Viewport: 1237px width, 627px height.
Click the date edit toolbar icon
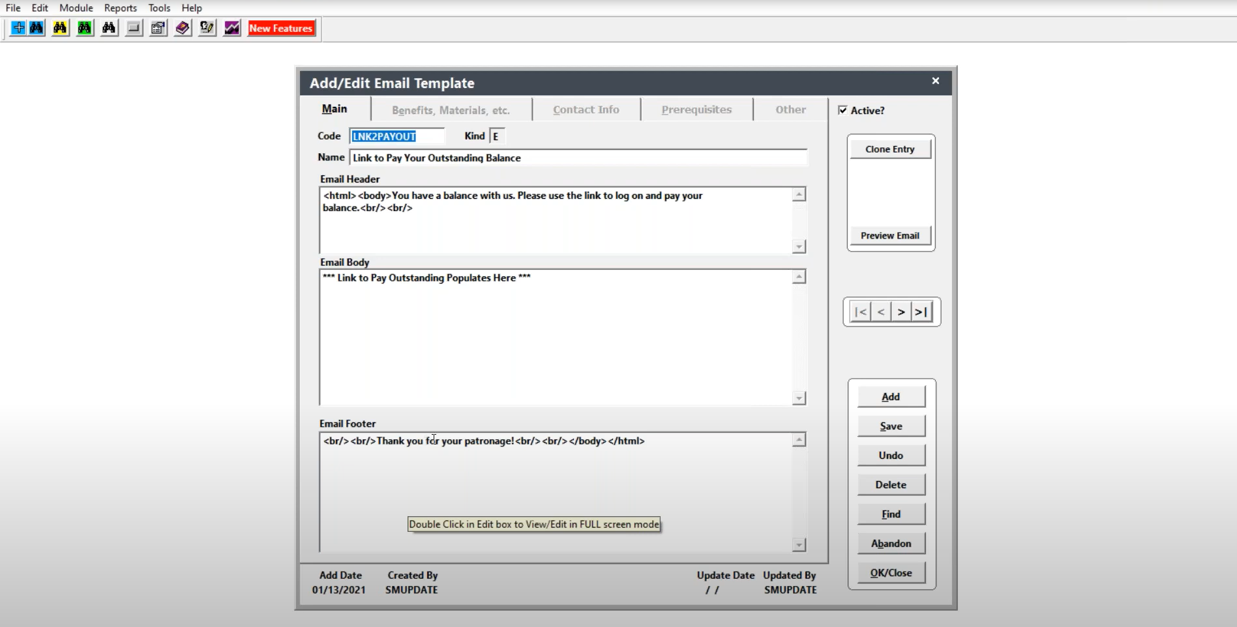pos(206,28)
